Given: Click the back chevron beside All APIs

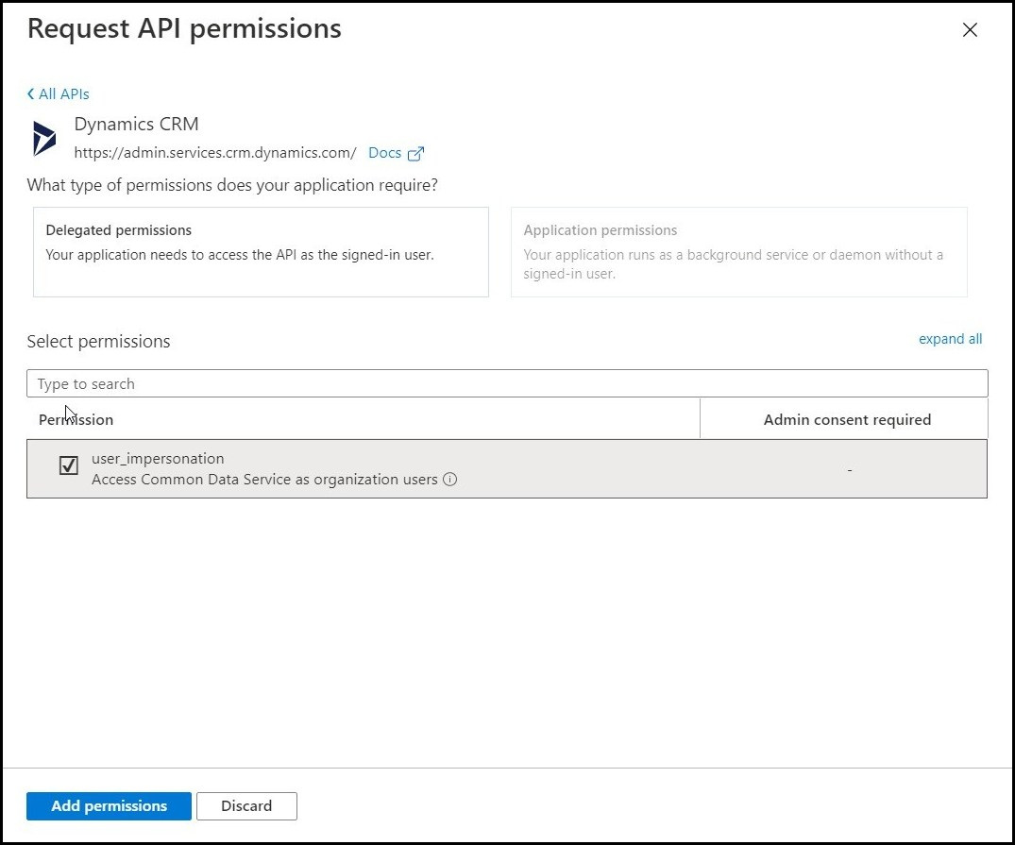Looking at the screenshot, I should tap(31, 94).
